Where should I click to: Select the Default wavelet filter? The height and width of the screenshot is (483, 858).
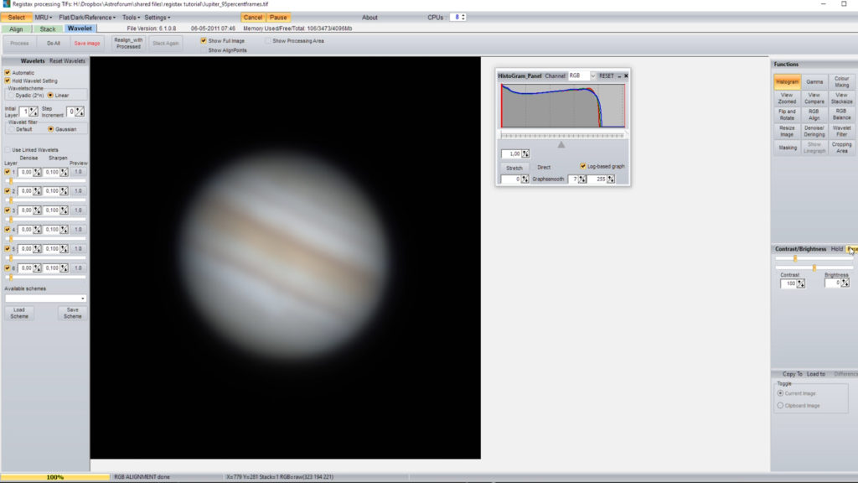pos(11,129)
